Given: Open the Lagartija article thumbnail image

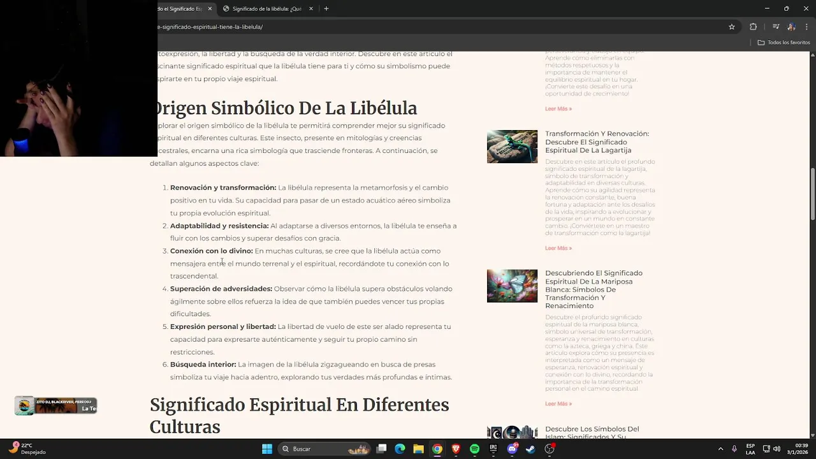Looking at the screenshot, I should 512,147.
